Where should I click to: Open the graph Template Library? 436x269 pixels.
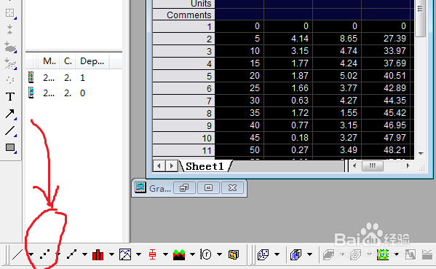[234, 254]
